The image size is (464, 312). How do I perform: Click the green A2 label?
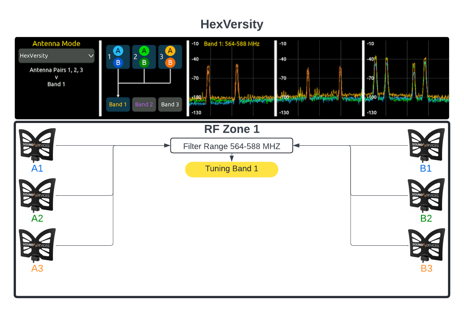pos(37,218)
